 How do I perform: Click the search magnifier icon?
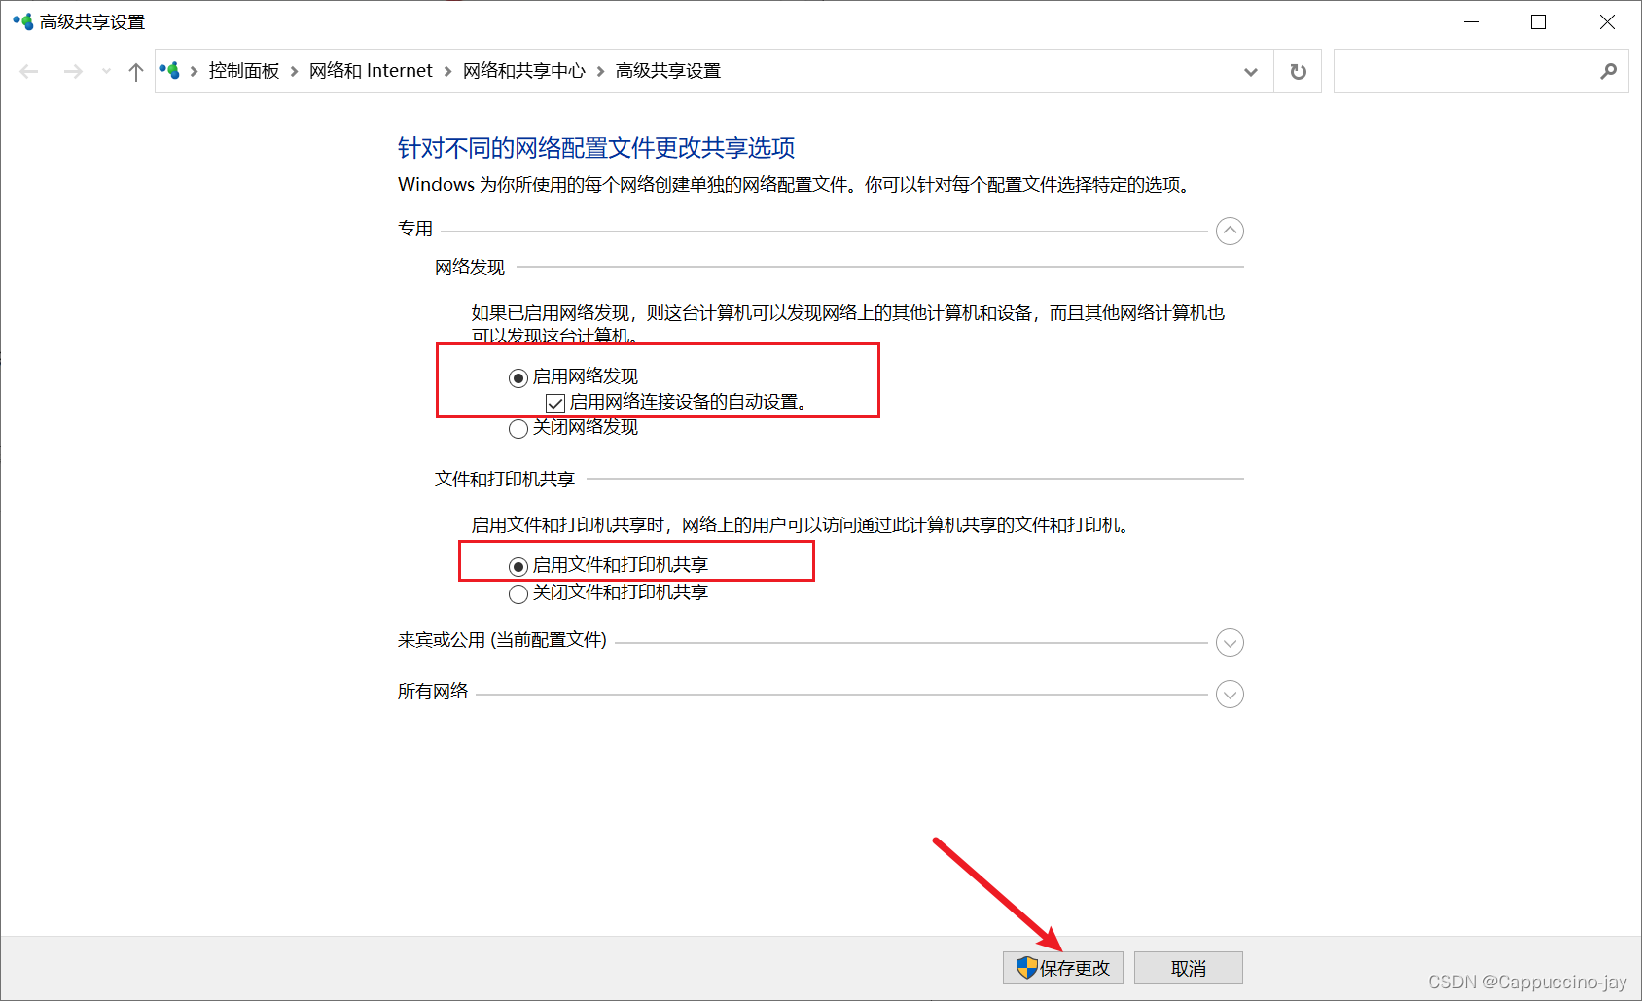click(1609, 71)
